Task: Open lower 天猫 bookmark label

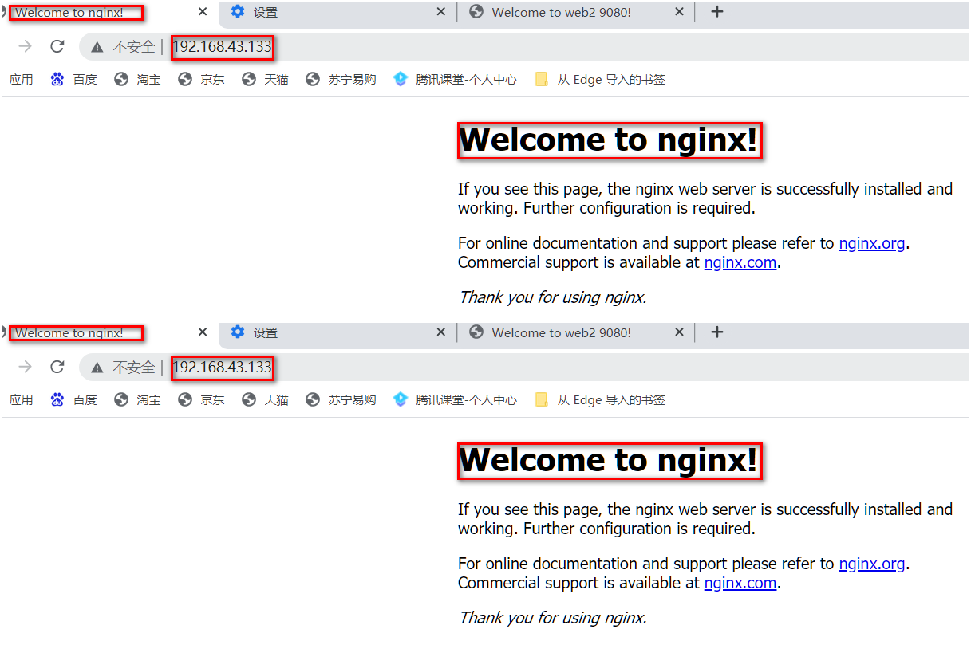Action: point(277,400)
